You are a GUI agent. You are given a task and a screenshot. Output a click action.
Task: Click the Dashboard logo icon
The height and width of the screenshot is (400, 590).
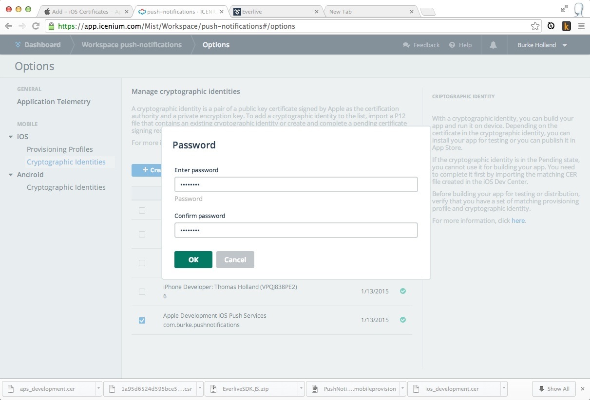(19, 45)
